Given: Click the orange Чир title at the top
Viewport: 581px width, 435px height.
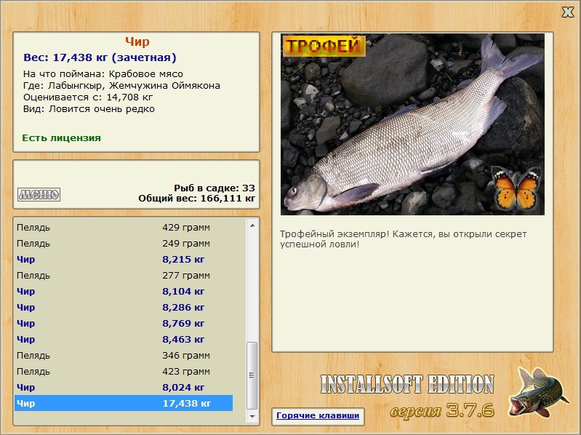Looking at the screenshot, I should (137, 41).
